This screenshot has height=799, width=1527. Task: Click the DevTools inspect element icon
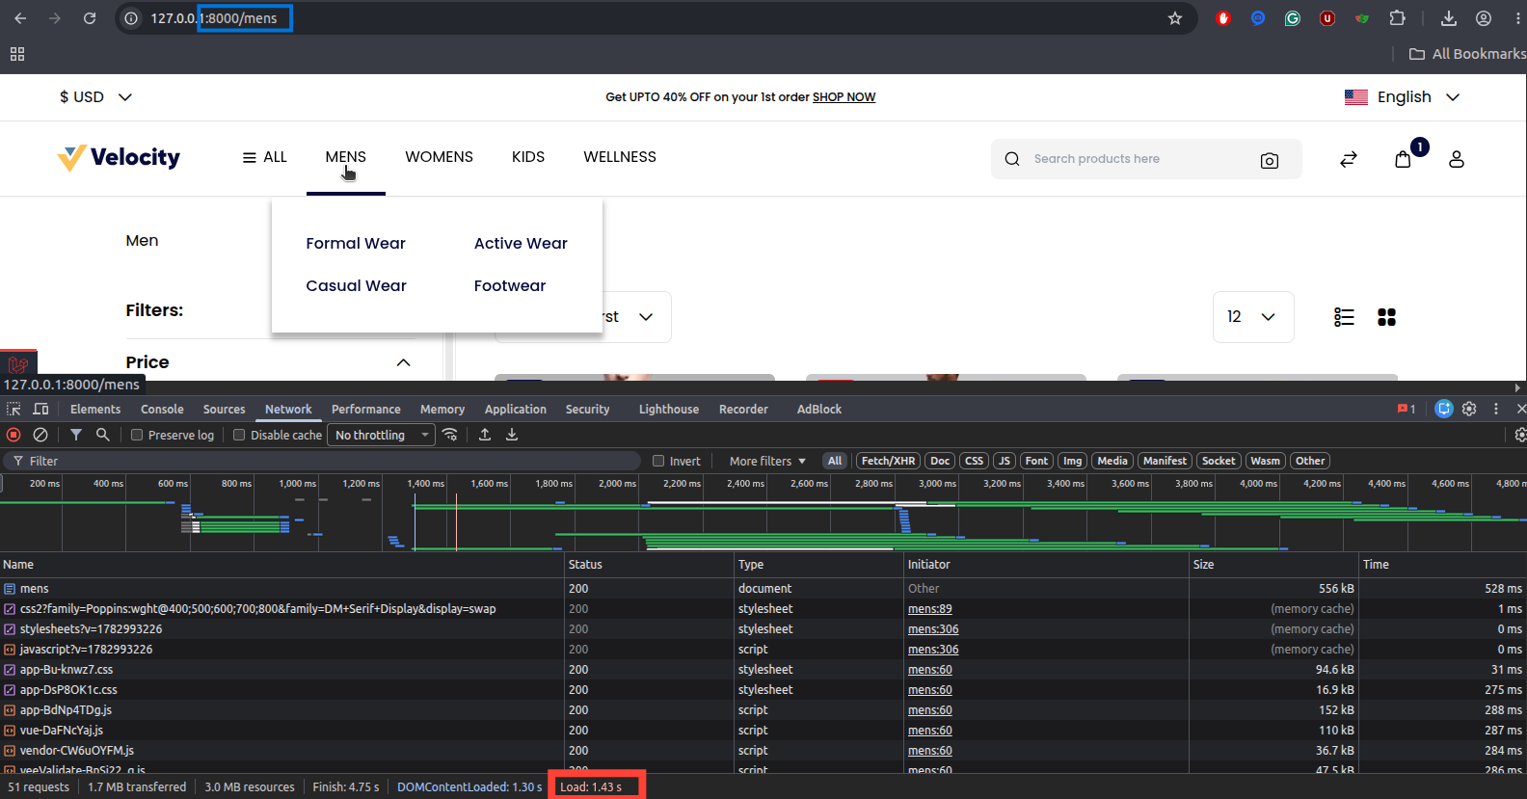coord(13,409)
